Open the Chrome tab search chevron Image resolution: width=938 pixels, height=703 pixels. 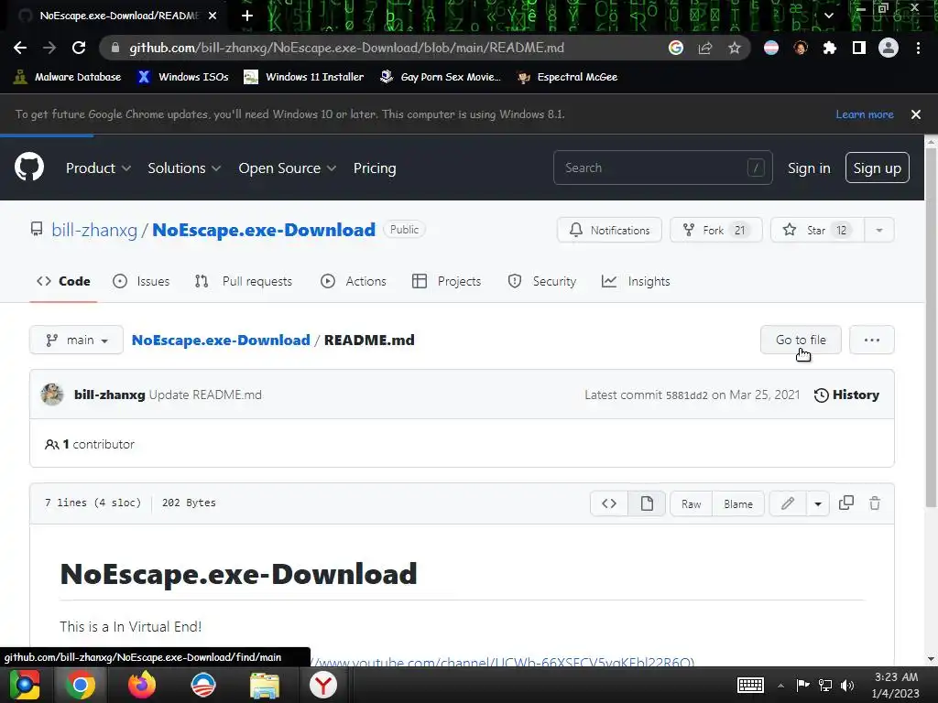pos(828,16)
